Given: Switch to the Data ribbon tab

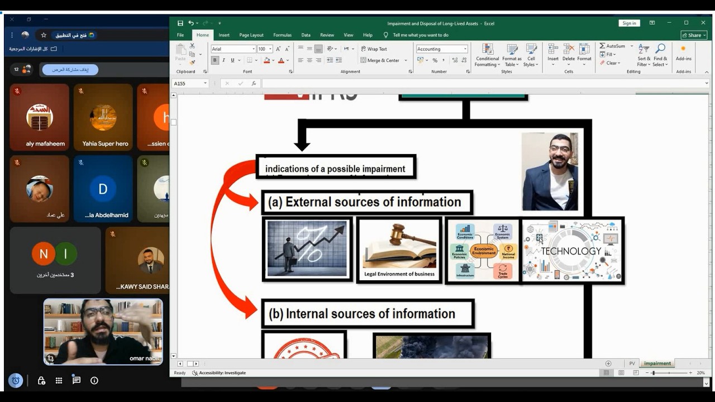Looking at the screenshot, I should coord(306,35).
